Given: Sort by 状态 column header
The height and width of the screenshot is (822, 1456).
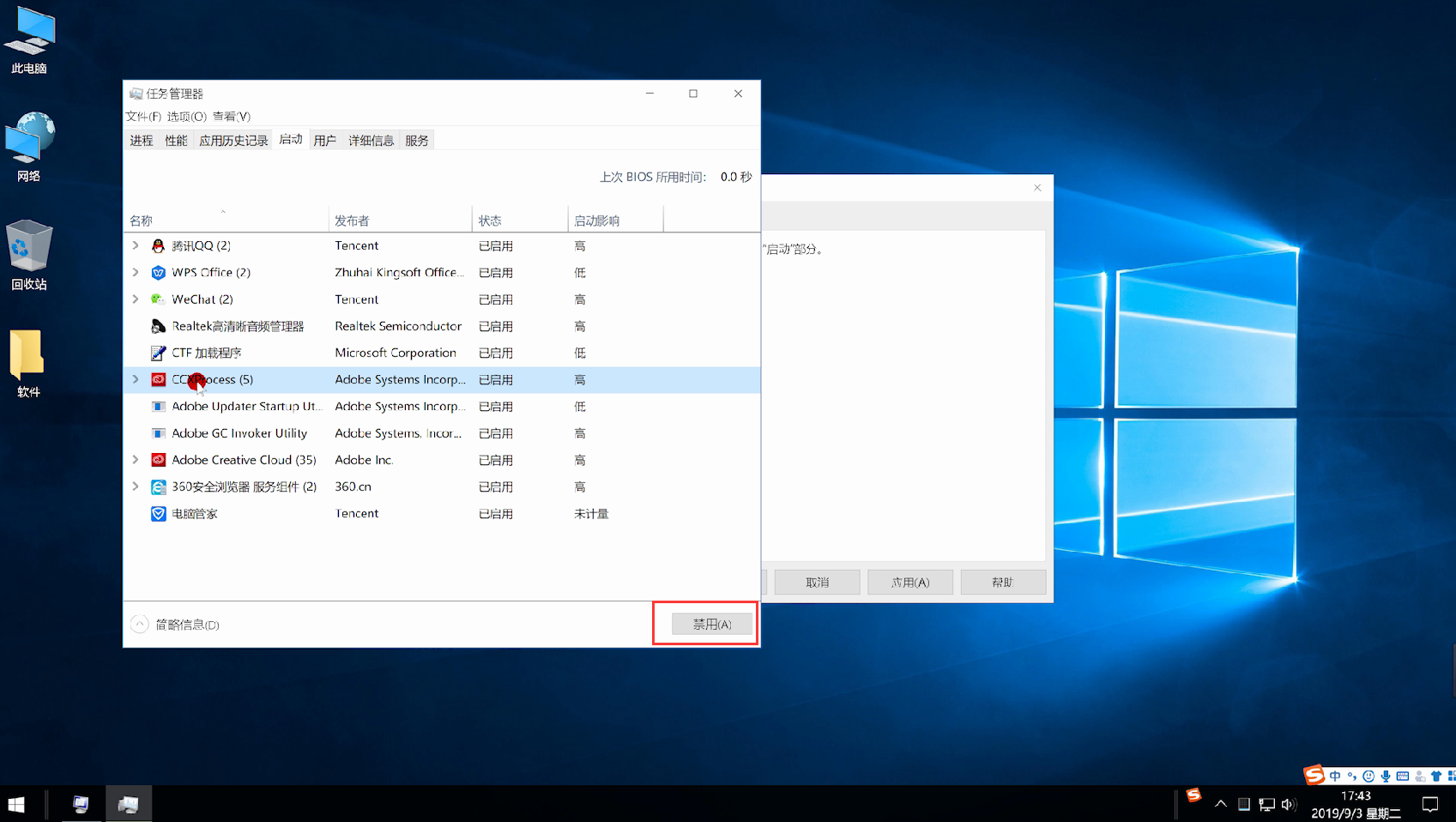Looking at the screenshot, I should point(520,220).
